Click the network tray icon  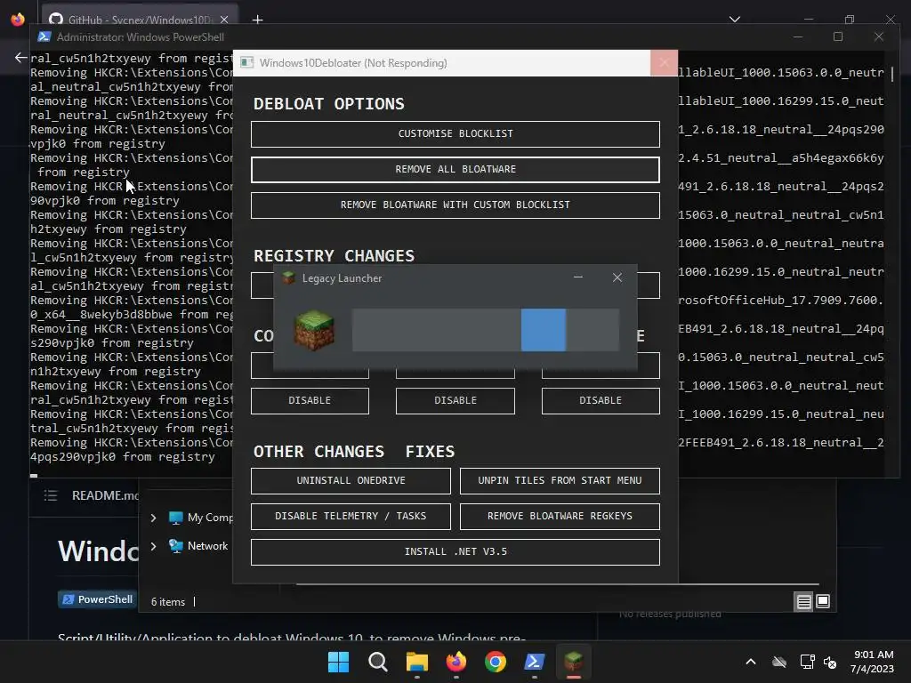(x=807, y=662)
